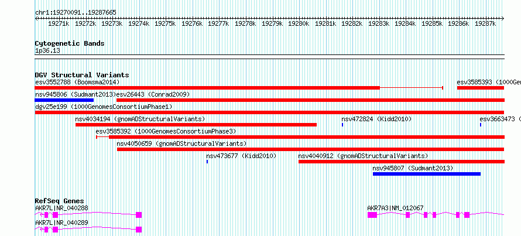
Task: Click the red bar under nsv4034194
Action: pos(196,125)
